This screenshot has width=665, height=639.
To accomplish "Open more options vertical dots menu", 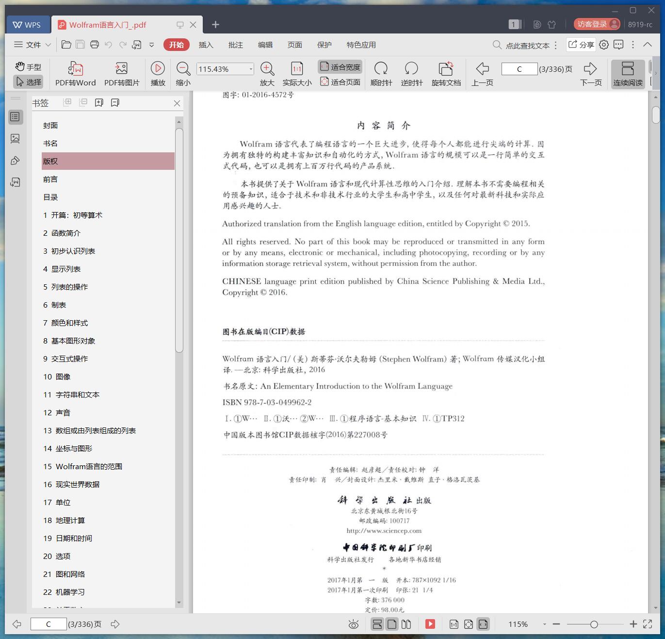I will pos(633,45).
